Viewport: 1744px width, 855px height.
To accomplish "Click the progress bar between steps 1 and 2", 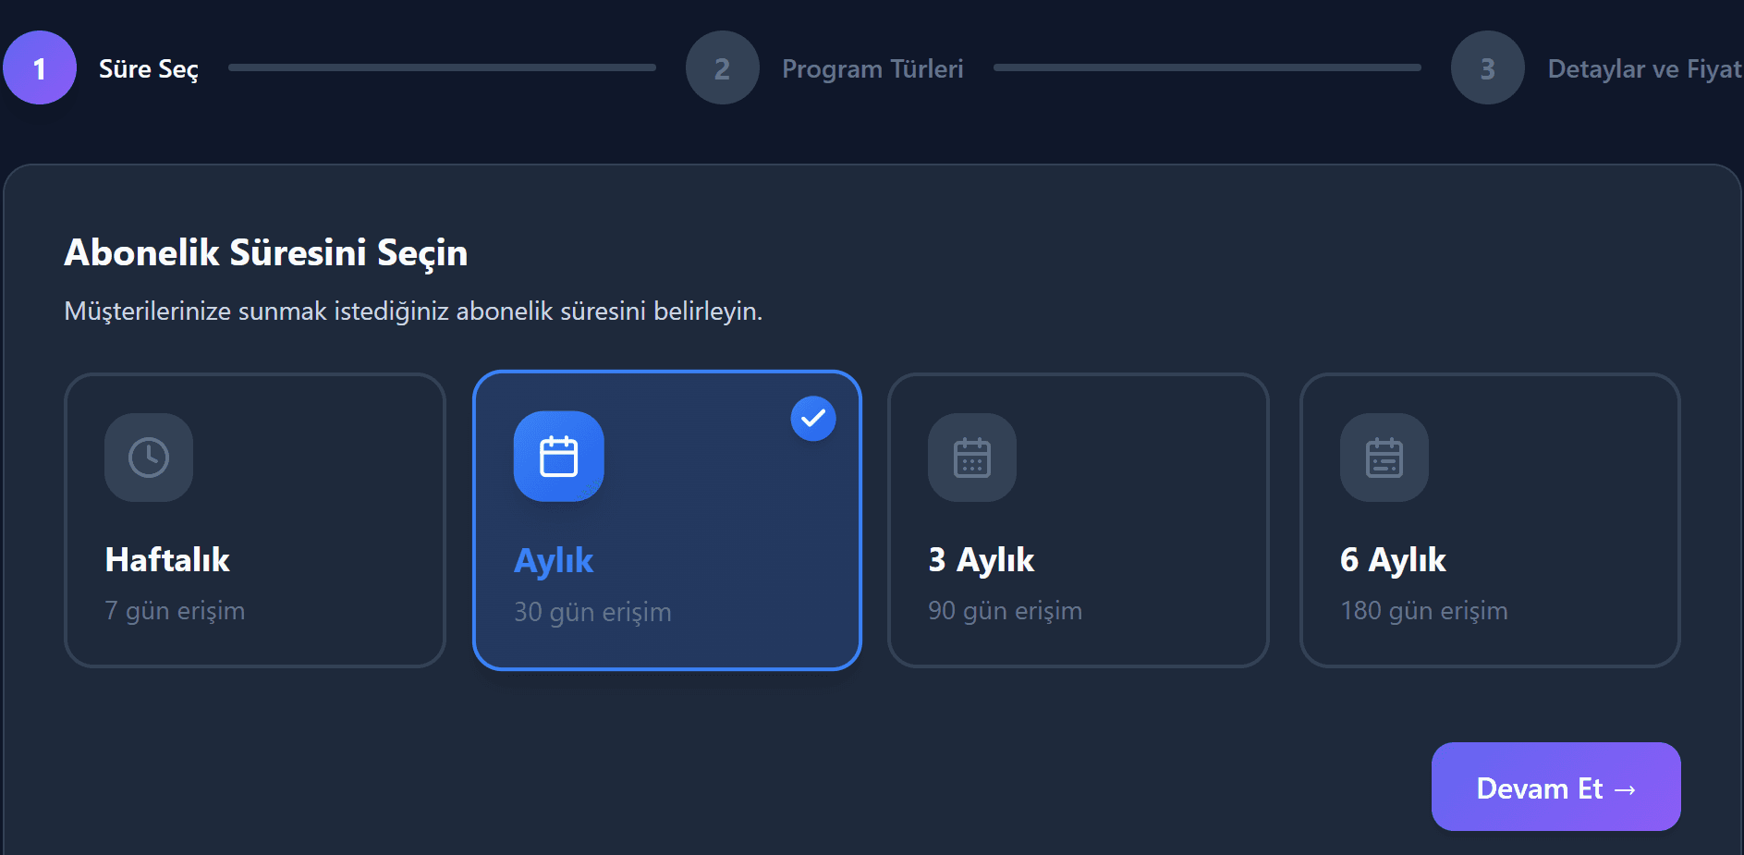I will point(442,67).
